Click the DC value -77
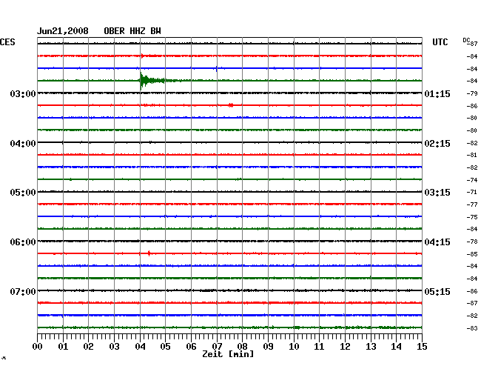The height and width of the screenshot is (366, 481). [x=472, y=204]
